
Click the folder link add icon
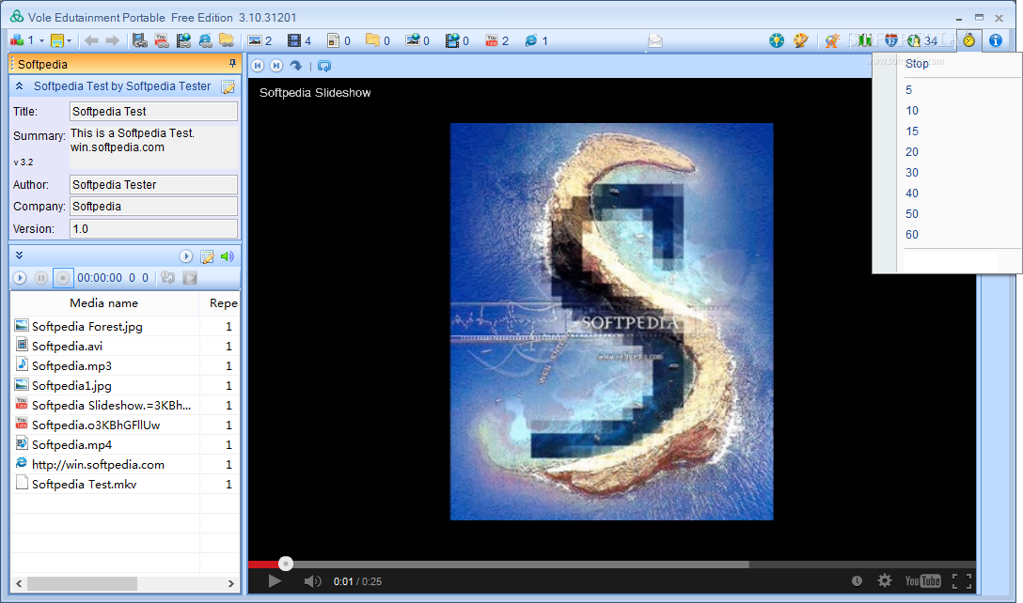pyautogui.click(x=227, y=40)
